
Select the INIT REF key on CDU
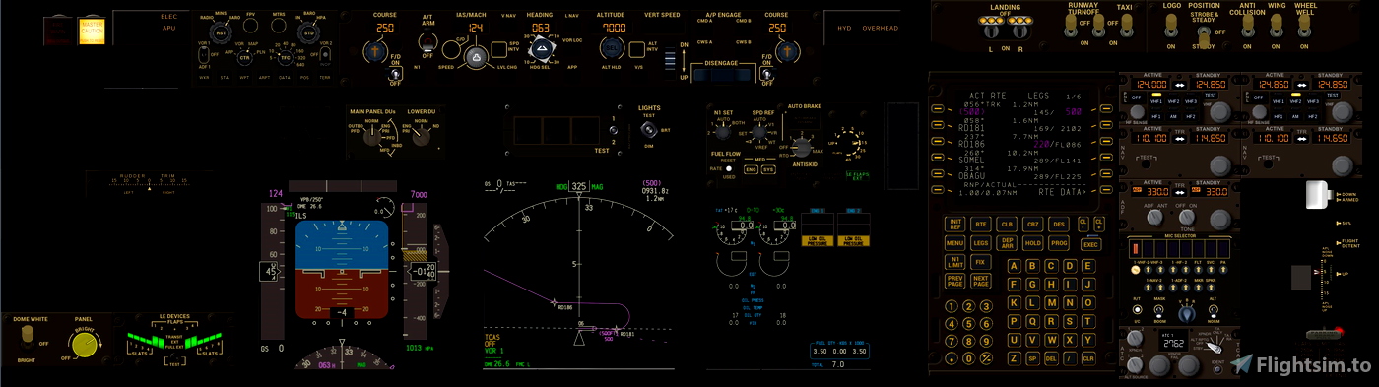click(x=954, y=225)
